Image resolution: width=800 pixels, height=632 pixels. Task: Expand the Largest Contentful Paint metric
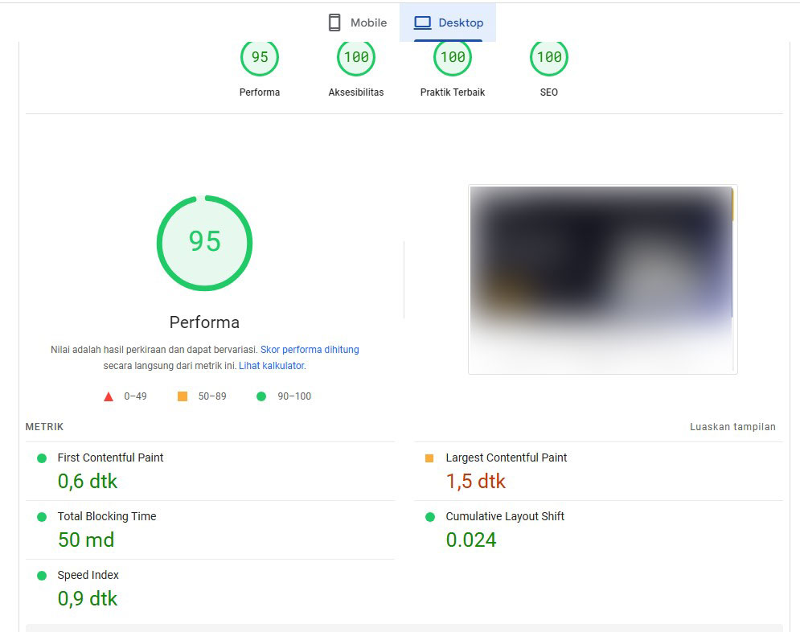pos(506,458)
